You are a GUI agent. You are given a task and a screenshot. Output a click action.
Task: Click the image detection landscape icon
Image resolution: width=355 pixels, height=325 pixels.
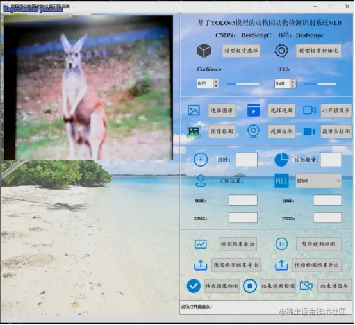click(194, 131)
